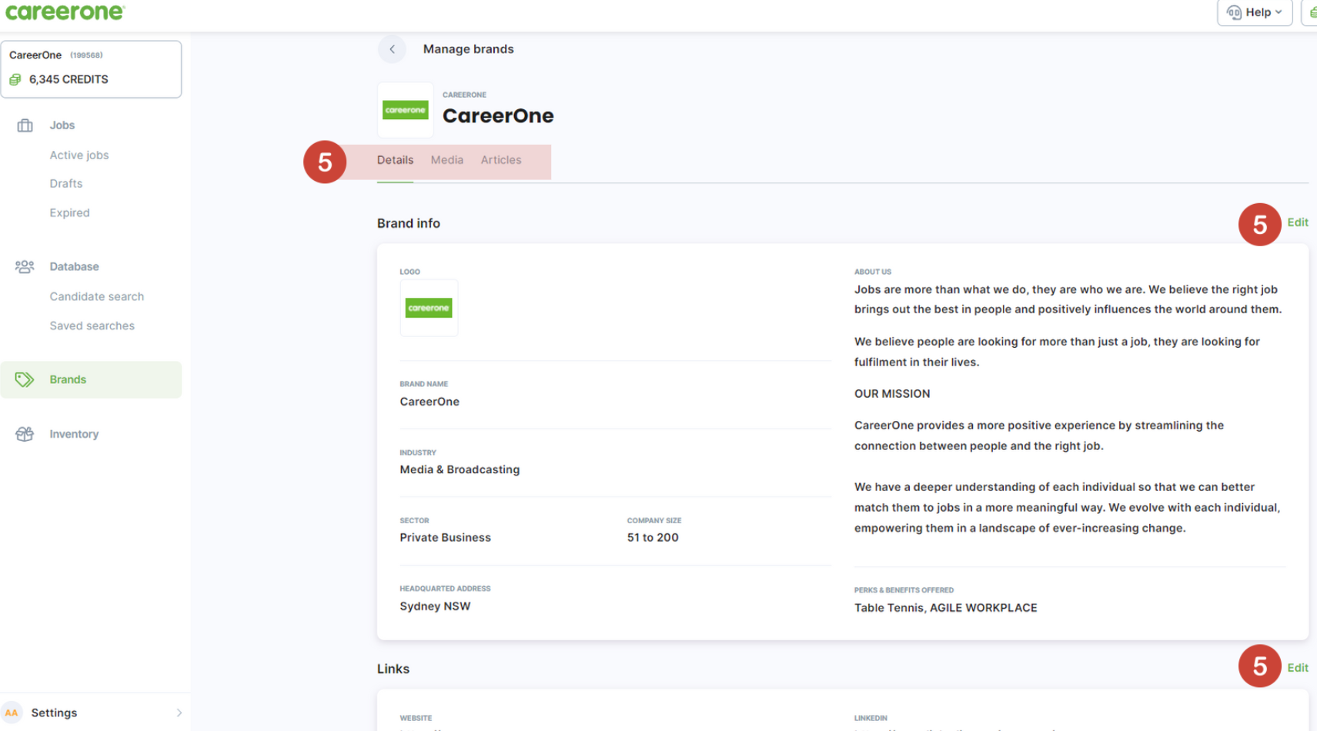
Task: Open Saved searches
Action: (92, 325)
